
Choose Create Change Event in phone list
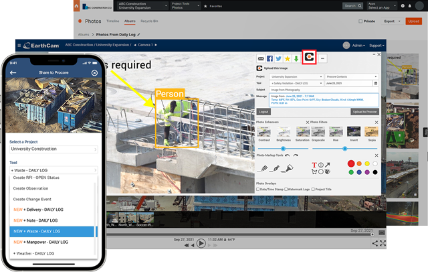pos(32,199)
